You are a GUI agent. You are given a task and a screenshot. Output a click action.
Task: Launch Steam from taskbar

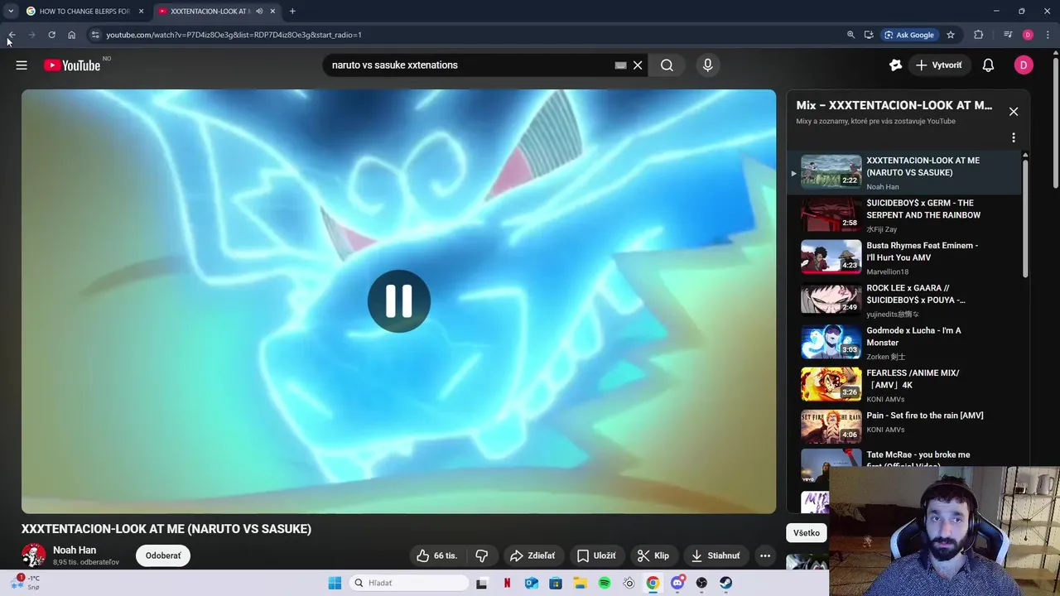726,583
